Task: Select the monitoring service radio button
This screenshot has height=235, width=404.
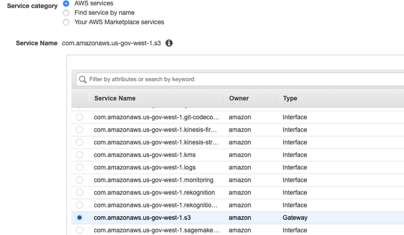Action: point(80,180)
